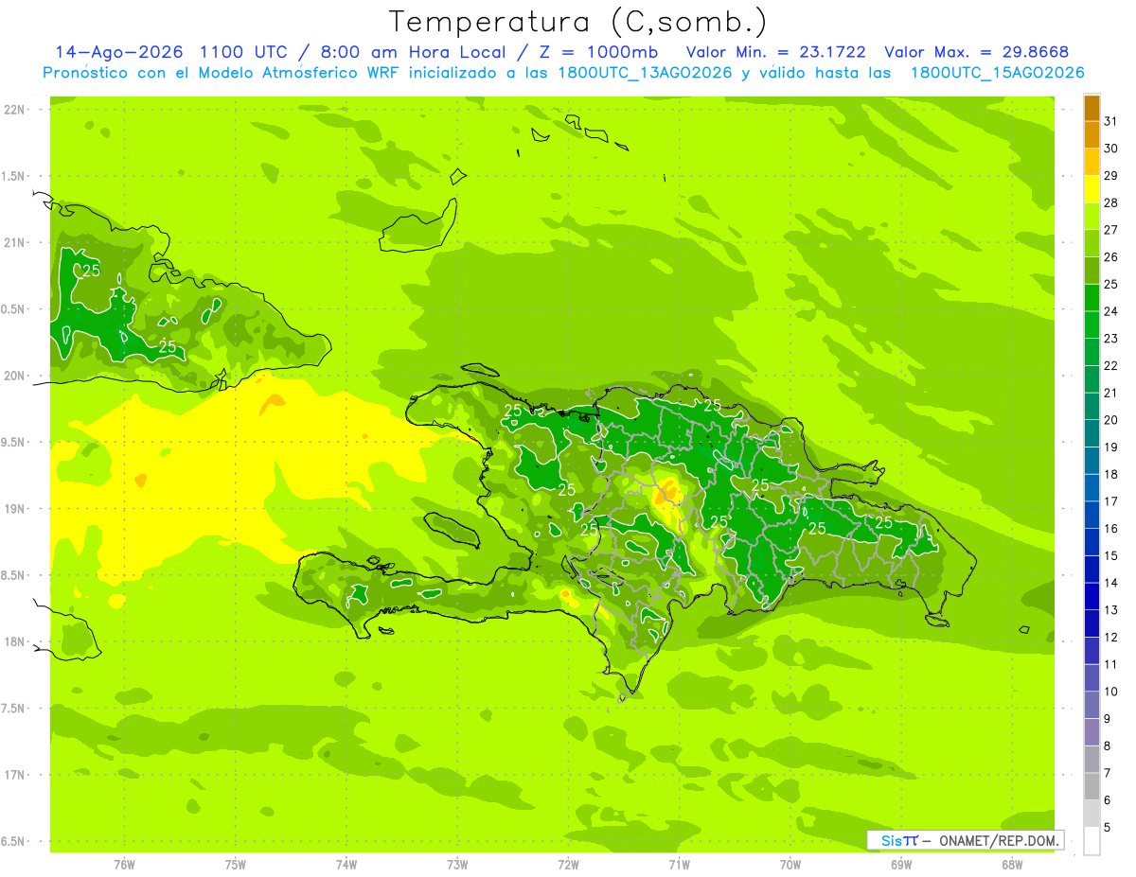This screenshot has width=1136, height=877.
Task: Click the 28 label on the color scale
Action: 1111,202
